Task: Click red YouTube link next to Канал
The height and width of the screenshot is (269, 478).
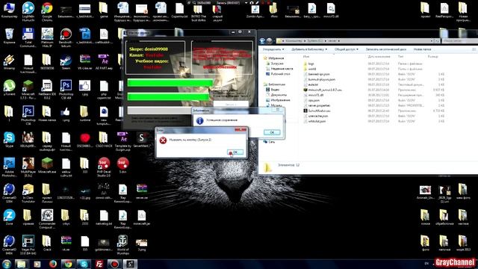Action: coord(155,55)
